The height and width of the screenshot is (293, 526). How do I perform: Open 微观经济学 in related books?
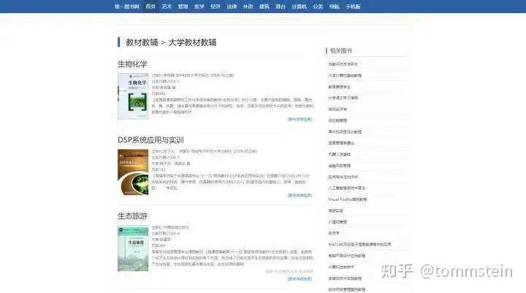click(x=338, y=109)
